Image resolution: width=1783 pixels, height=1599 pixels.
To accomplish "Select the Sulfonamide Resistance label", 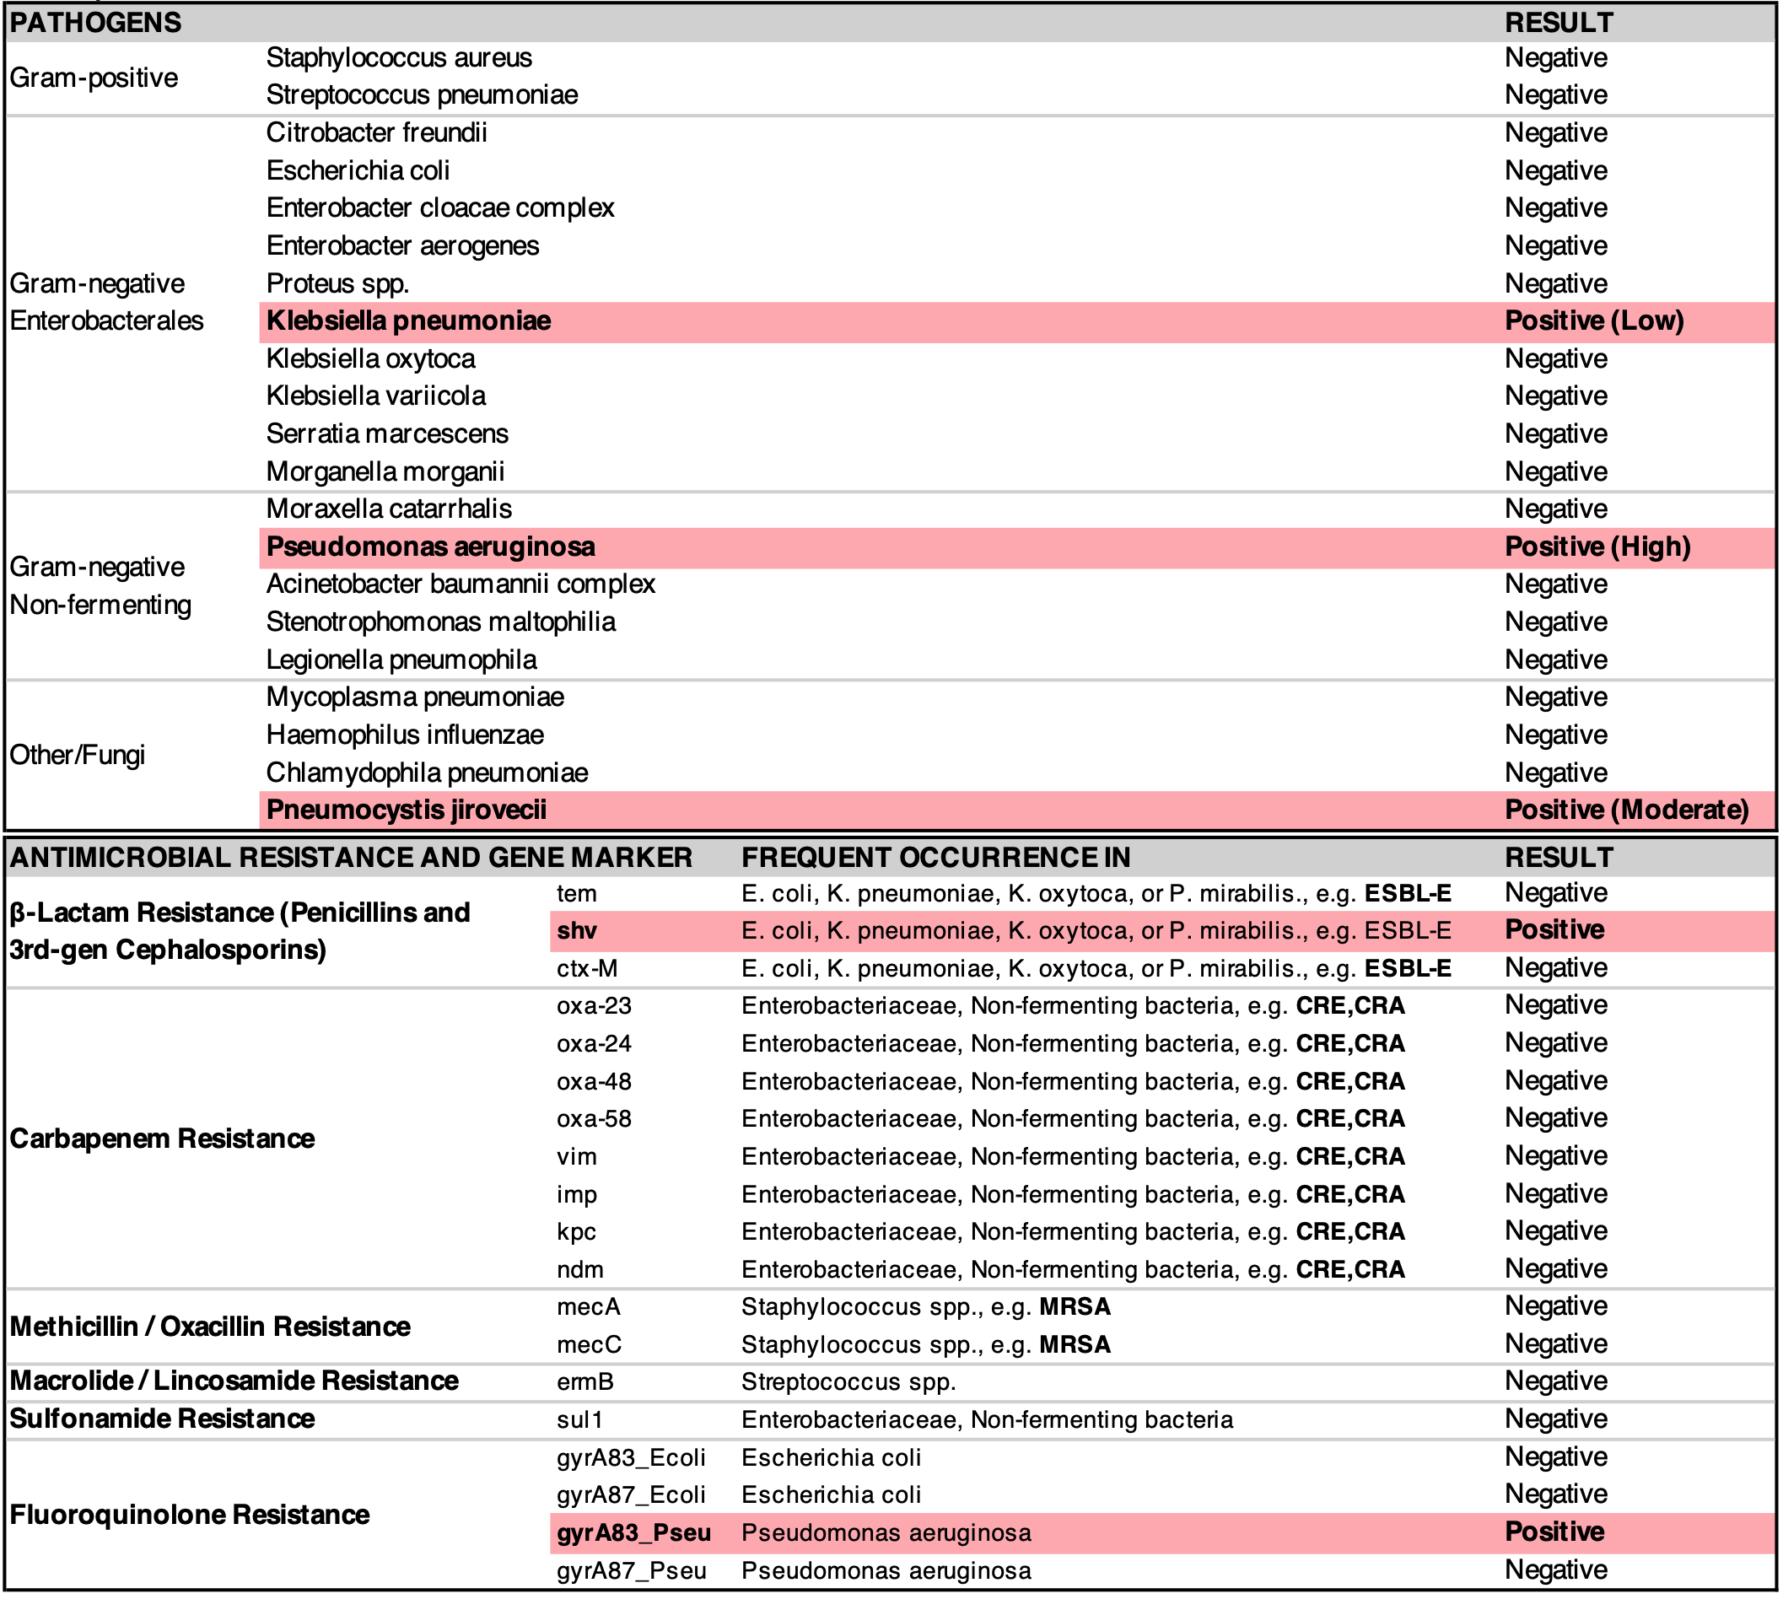I will click(162, 1419).
